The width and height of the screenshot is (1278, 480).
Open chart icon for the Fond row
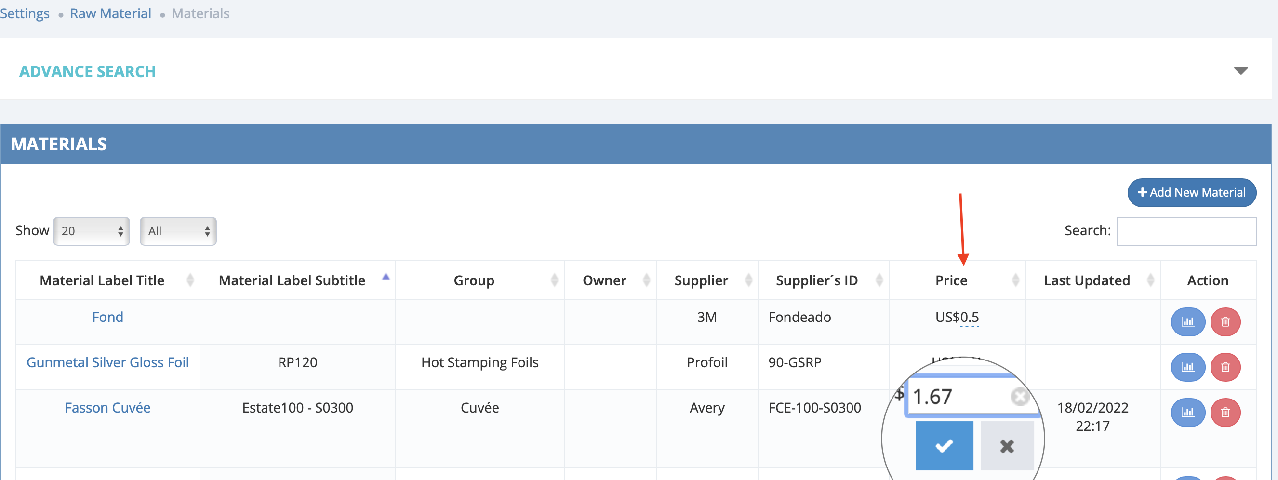pos(1187,321)
